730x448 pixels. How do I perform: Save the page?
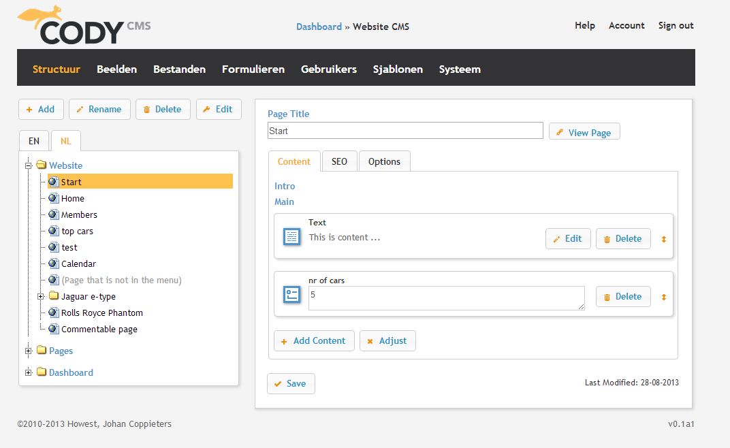(291, 383)
